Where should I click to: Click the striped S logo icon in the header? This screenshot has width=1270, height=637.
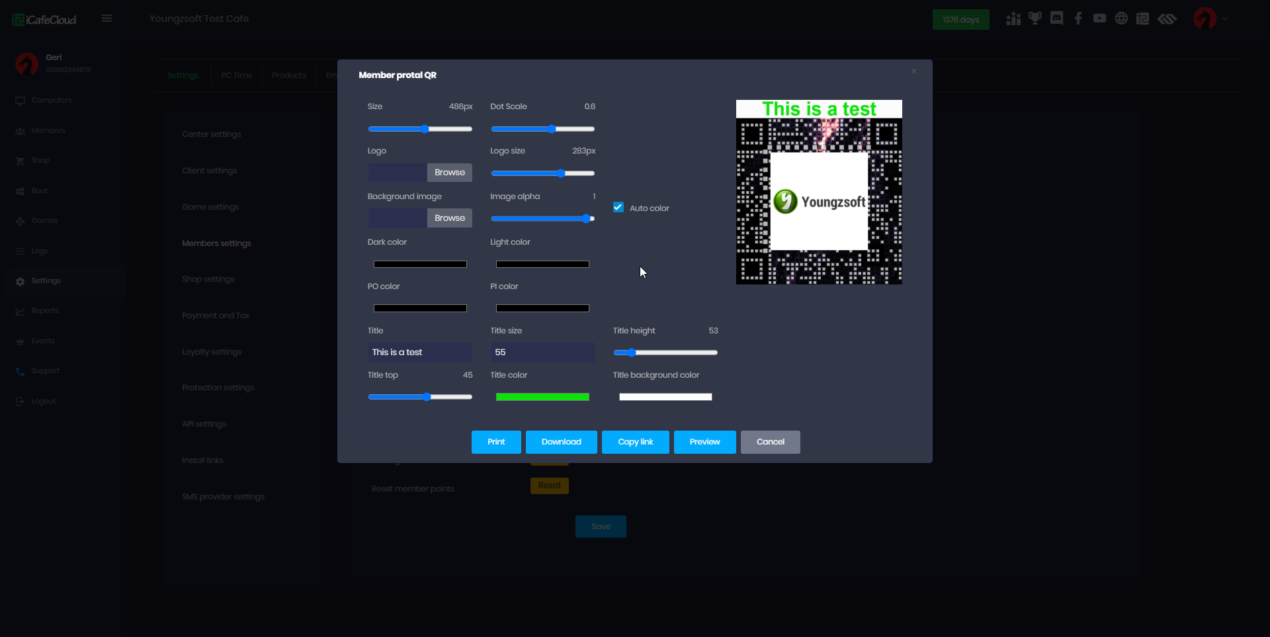pos(1167,19)
